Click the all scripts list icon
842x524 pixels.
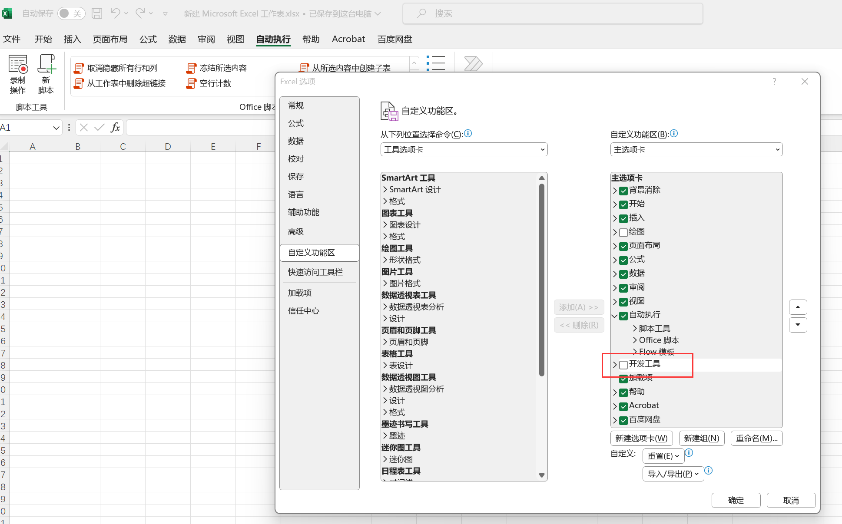pos(435,63)
